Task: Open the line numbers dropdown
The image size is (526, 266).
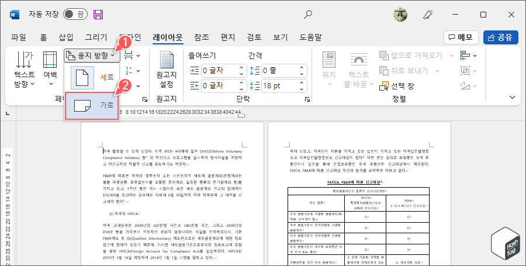Action: pyautogui.click(x=132, y=71)
